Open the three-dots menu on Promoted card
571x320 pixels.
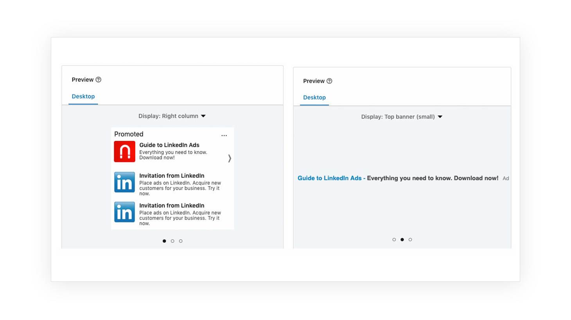click(x=224, y=135)
